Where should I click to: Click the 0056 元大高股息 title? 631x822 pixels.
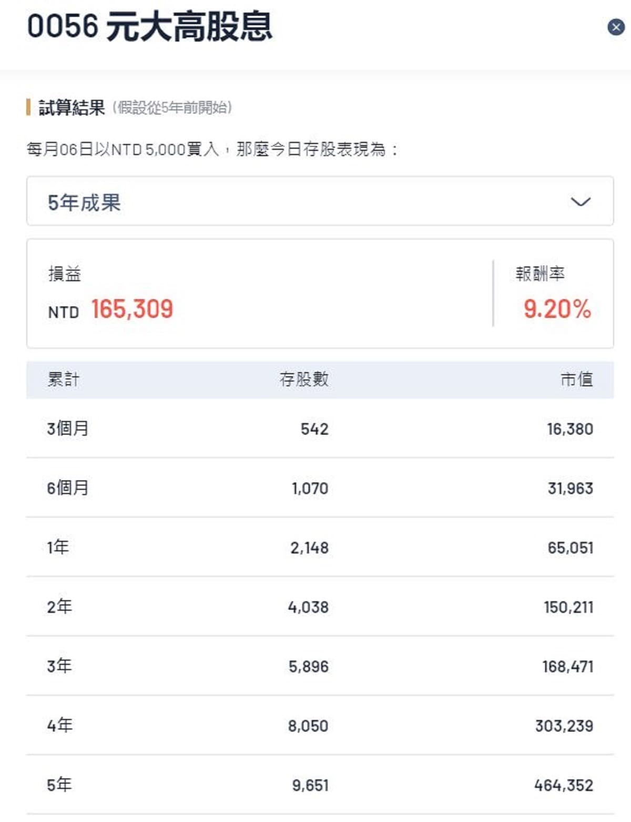click(150, 27)
